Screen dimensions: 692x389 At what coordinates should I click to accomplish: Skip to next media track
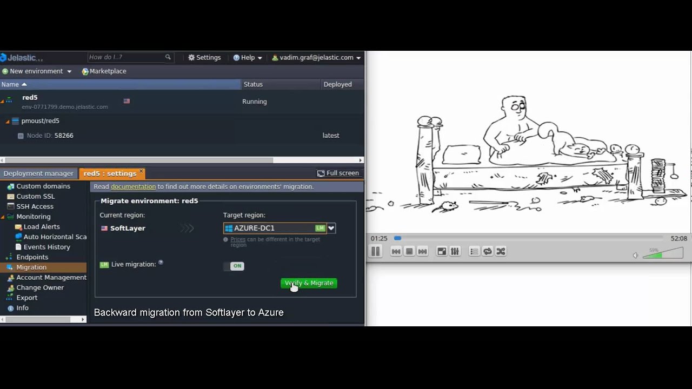tap(423, 251)
